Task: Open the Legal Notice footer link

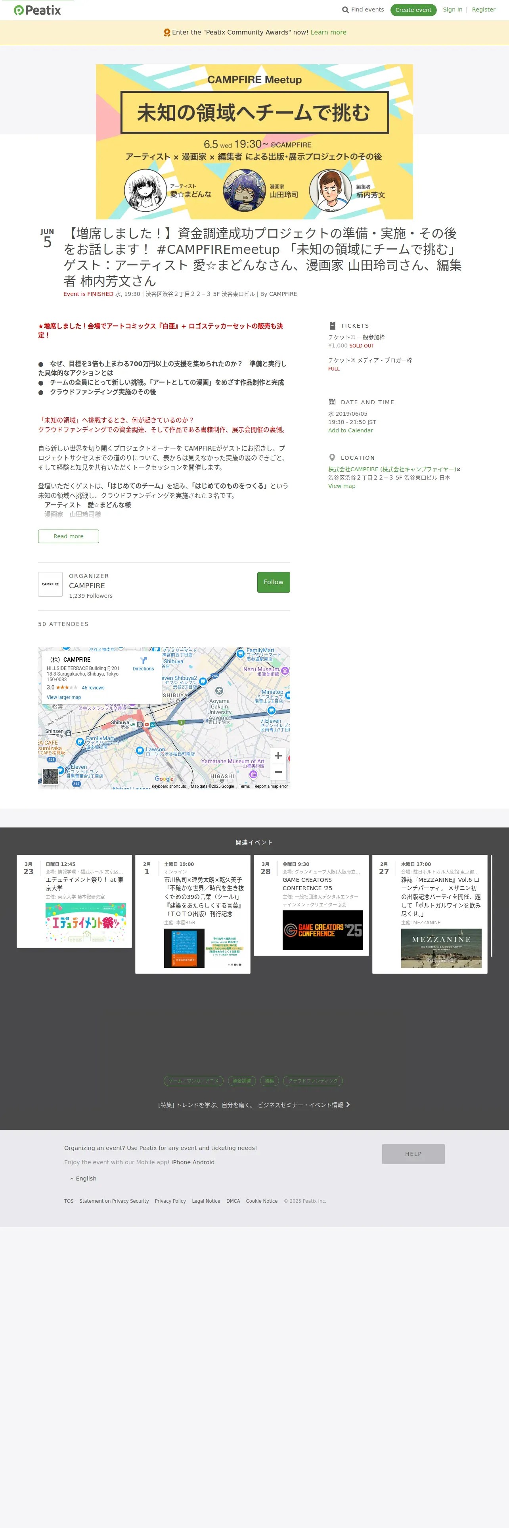Action: pyautogui.click(x=206, y=1201)
